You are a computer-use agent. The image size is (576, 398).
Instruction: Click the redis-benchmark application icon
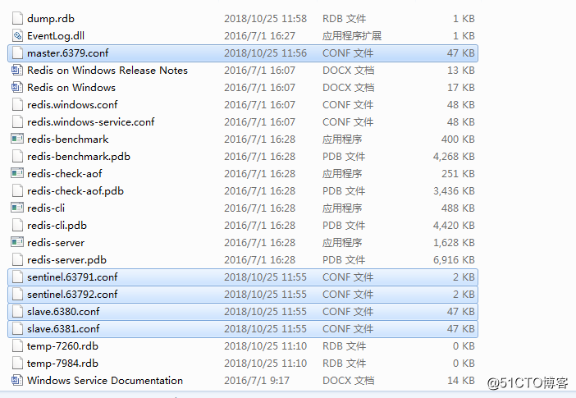tap(17, 139)
